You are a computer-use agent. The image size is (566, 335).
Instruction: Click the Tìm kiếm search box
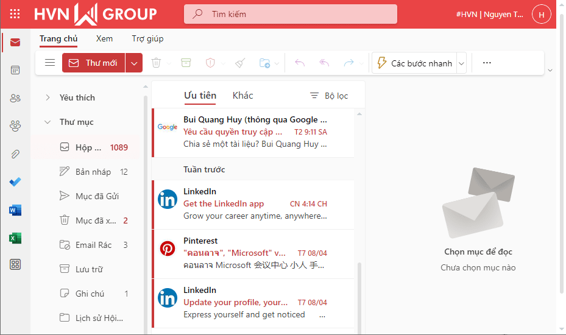[x=291, y=14]
